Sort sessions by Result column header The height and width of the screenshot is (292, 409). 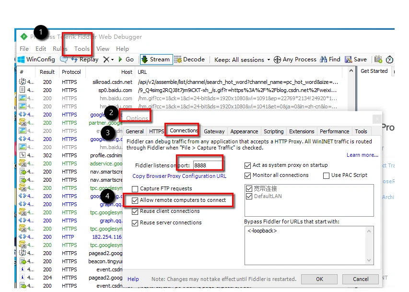pyautogui.click(x=47, y=72)
